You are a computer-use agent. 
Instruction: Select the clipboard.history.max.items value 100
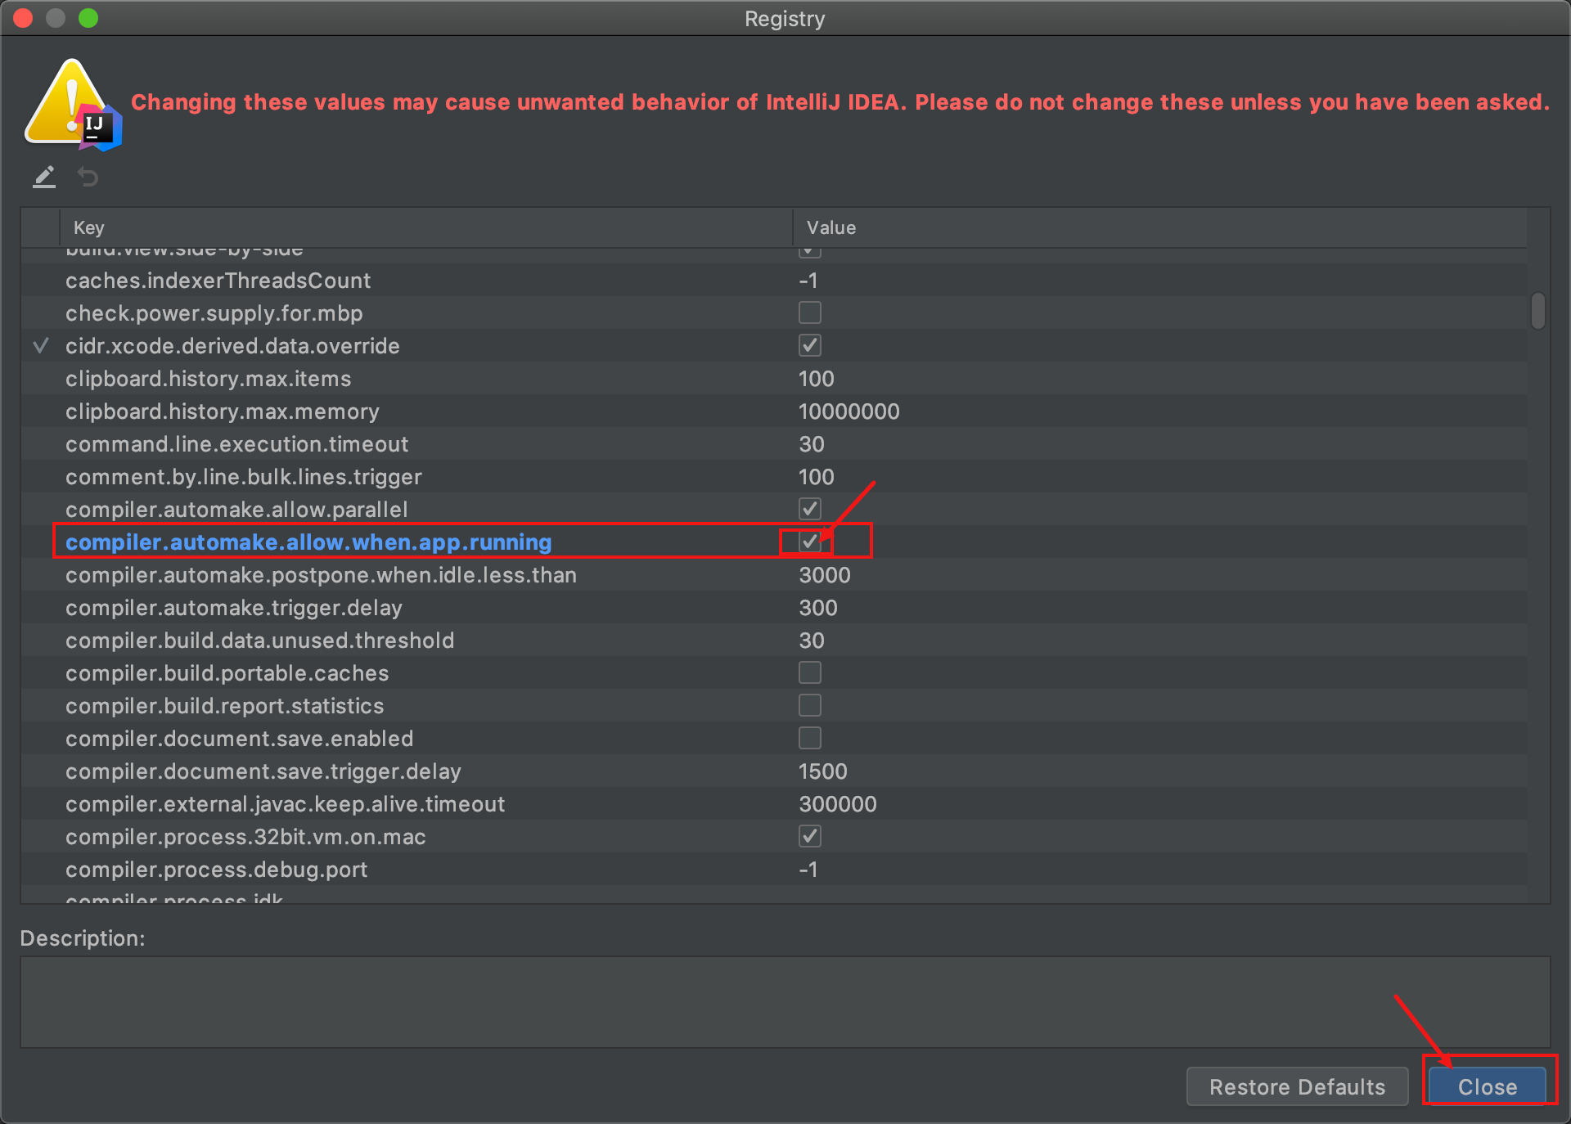pyautogui.click(x=816, y=379)
